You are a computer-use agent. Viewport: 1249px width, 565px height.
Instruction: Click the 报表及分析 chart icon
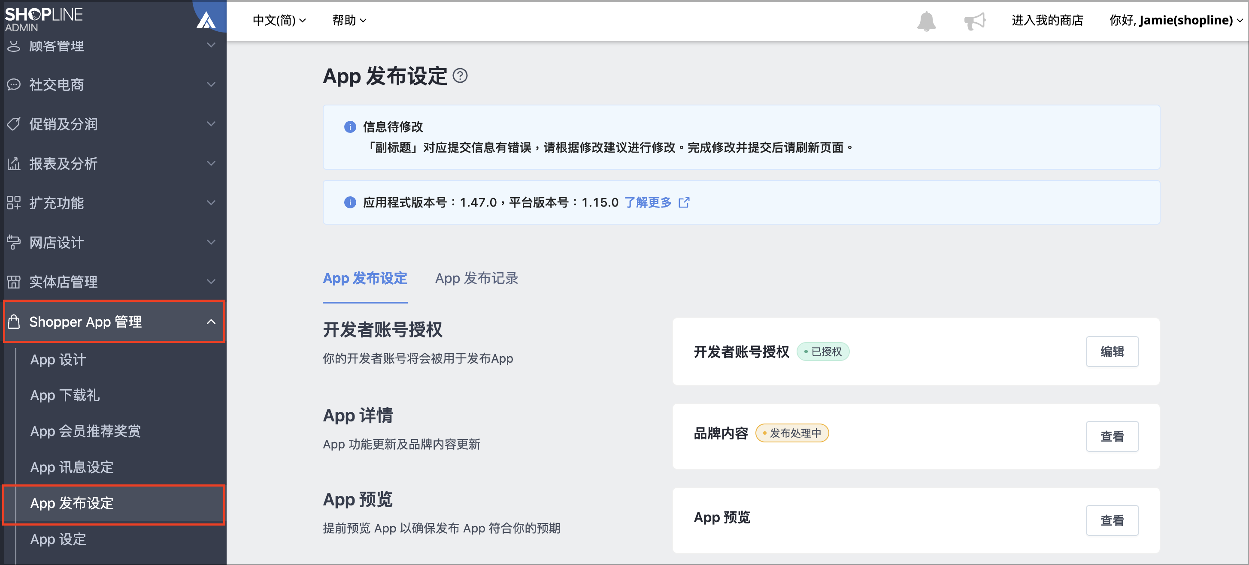point(14,164)
